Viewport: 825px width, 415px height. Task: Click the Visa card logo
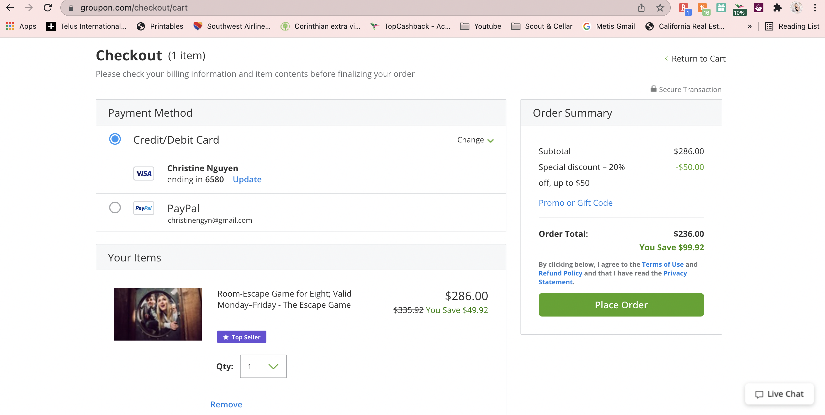pyautogui.click(x=143, y=174)
